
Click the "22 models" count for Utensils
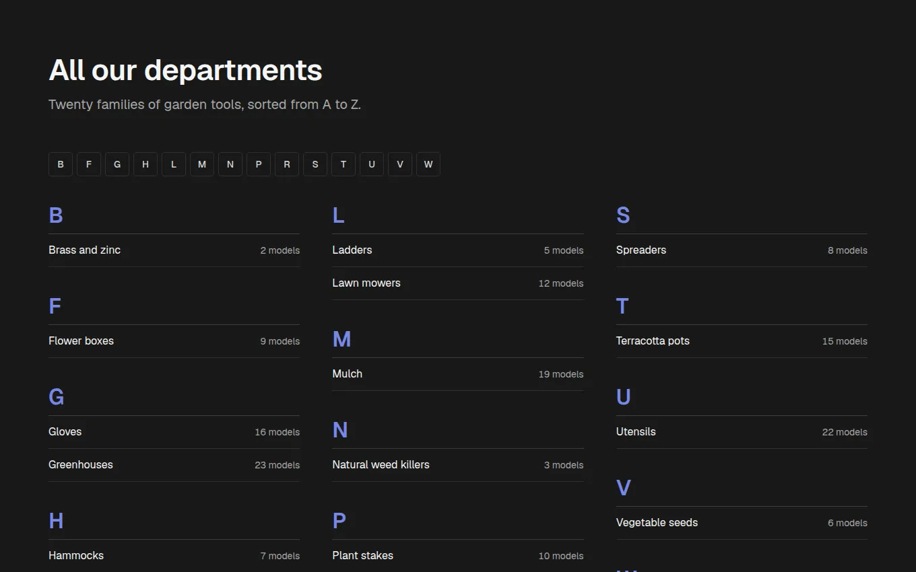click(x=845, y=432)
